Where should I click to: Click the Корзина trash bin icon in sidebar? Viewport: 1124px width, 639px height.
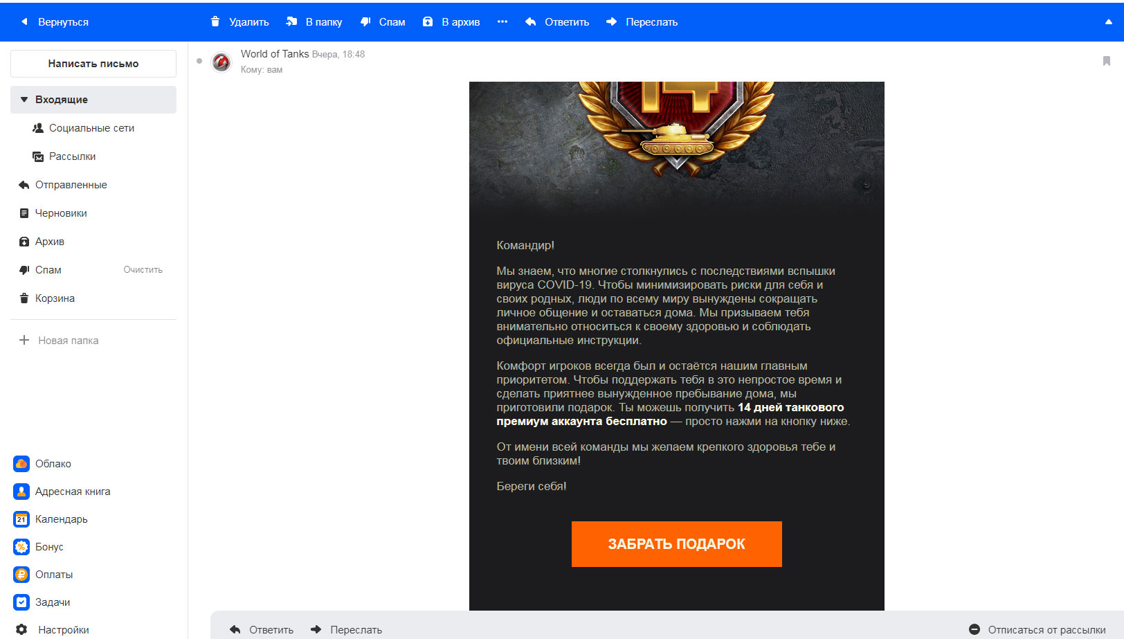click(24, 298)
